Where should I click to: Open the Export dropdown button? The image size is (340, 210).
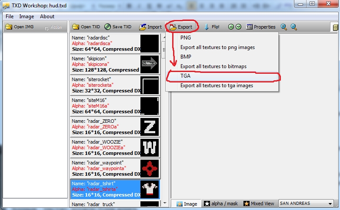click(x=181, y=27)
